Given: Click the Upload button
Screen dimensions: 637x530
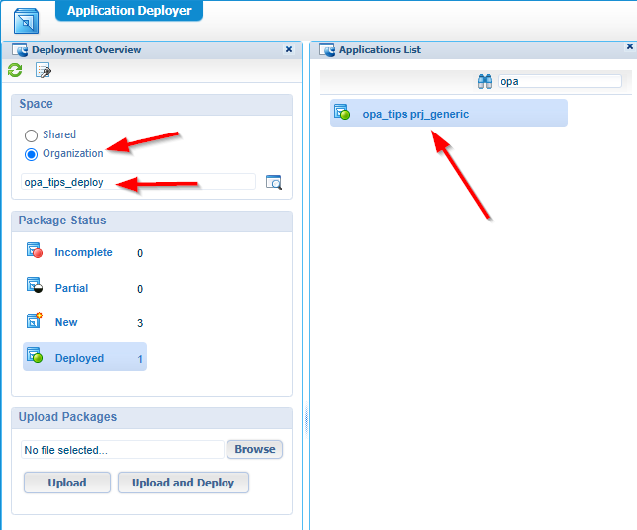Looking at the screenshot, I should [67, 483].
